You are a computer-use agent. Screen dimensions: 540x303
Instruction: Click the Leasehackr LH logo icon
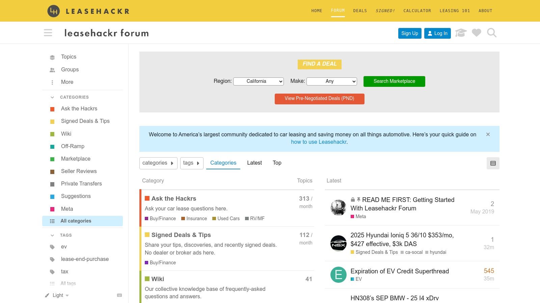(x=53, y=11)
